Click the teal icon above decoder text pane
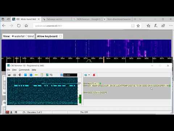174x131 pixels. tap(86, 75)
